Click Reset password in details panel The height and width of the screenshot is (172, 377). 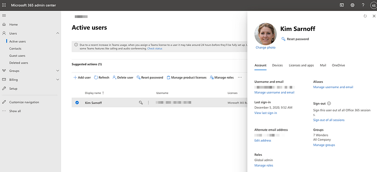coord(295,39)
